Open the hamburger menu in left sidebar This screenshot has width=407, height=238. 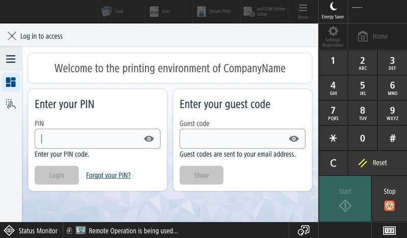tap(11, 59)
